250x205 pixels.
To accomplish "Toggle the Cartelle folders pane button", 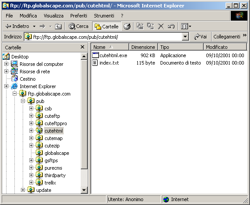I will tap(106, 26).
